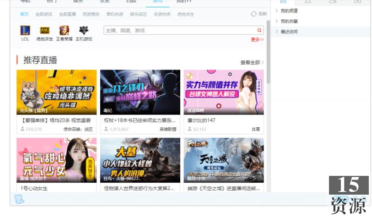The height and width of the screenshot is (218, 372).
Task: Switch to the 全部直播 sub-tab
Action: 67,14
